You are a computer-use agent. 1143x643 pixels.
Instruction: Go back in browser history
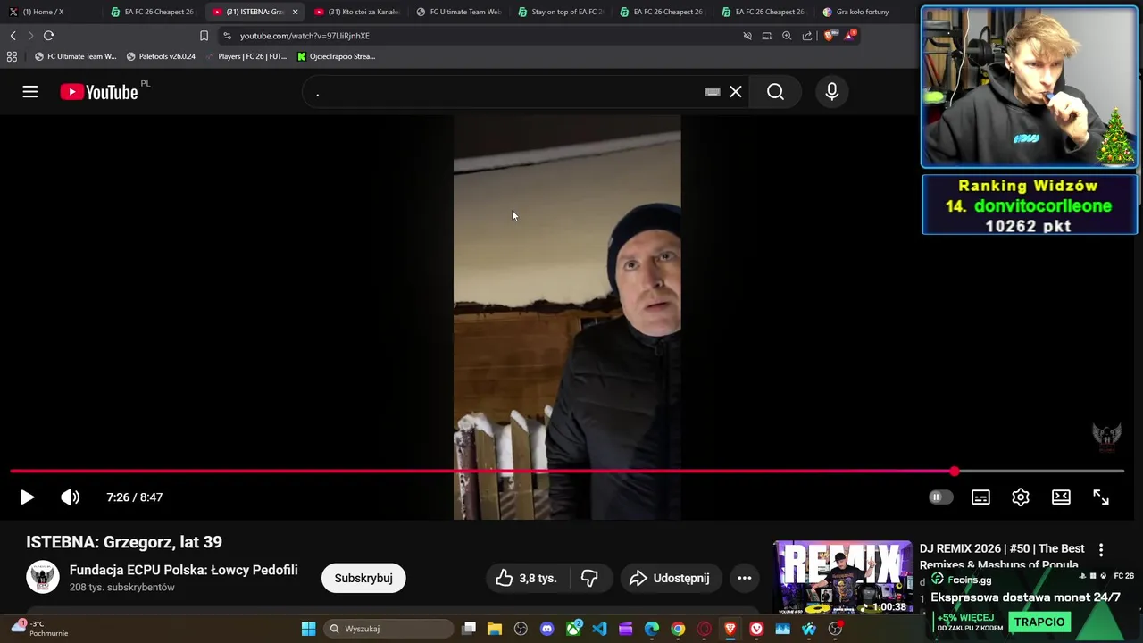point(13,36)
